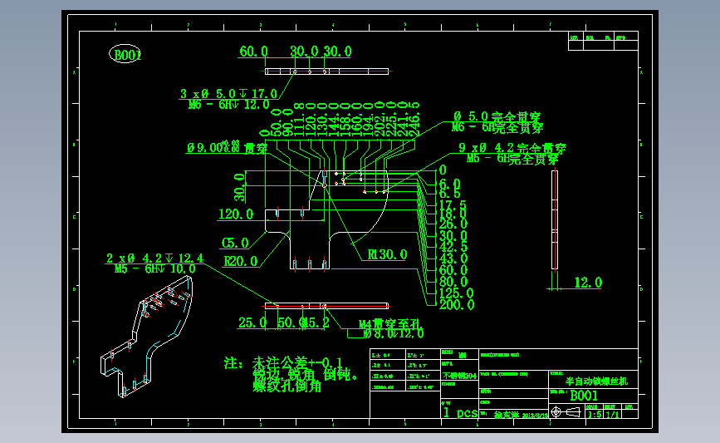The width and height of the screenshot is (720, 443).
Task: Click the 'M6 - 6H完全贯穿' thread note
Action: coord(497,127)
